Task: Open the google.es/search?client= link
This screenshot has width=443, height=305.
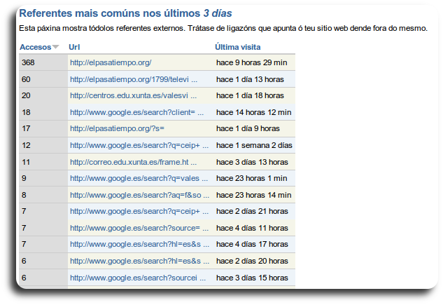Action: pyautogui.click(x=136, y=112)
